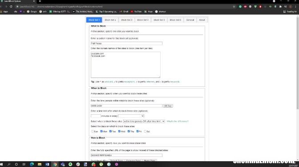The image size is (299, 167).
Task: Open the Chrome extensions puzzle icon
Action: coord(280,7)
